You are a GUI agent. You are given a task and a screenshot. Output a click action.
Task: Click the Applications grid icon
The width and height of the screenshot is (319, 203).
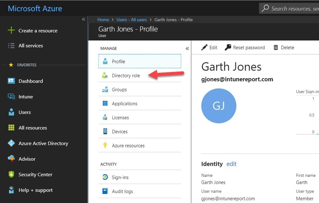point(105,103)
